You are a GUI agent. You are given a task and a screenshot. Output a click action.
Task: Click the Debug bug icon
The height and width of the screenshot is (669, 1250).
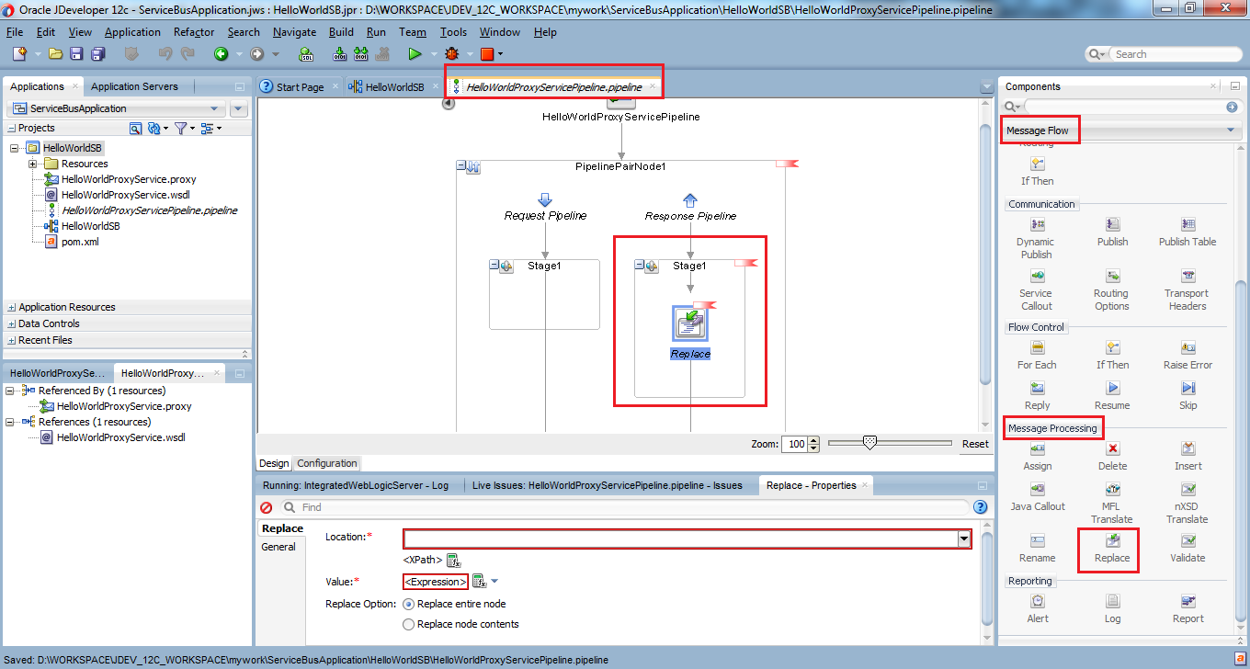[451, 54]
